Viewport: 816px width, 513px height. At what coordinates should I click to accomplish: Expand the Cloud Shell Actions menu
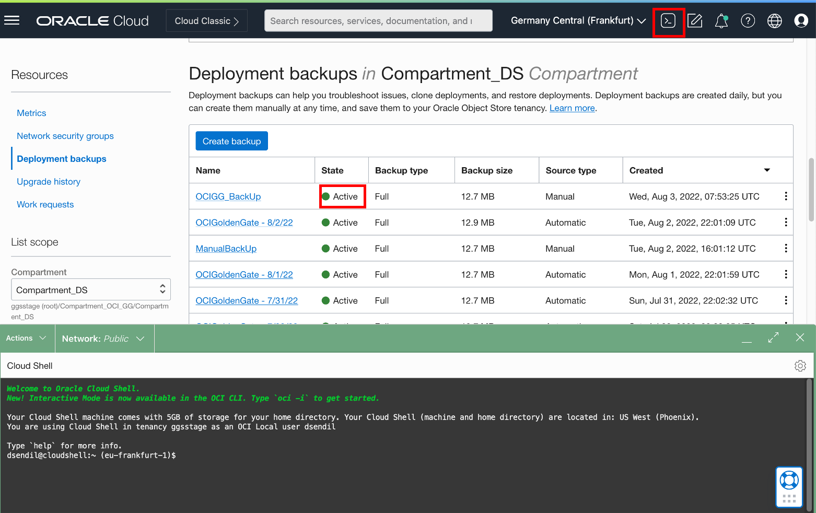26,339
